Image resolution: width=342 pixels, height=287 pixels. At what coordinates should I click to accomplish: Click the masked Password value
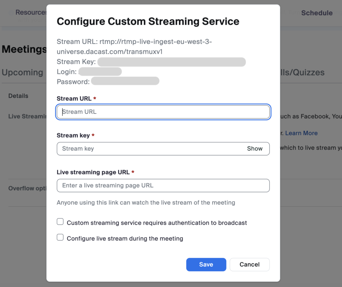[125, 81]
